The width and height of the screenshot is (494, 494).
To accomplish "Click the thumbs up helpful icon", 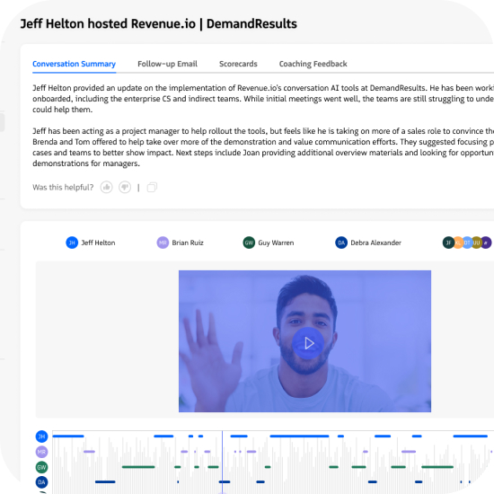I will 107,188.
